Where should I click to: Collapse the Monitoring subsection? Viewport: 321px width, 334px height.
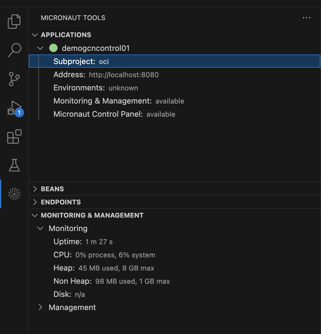[40, 228]
